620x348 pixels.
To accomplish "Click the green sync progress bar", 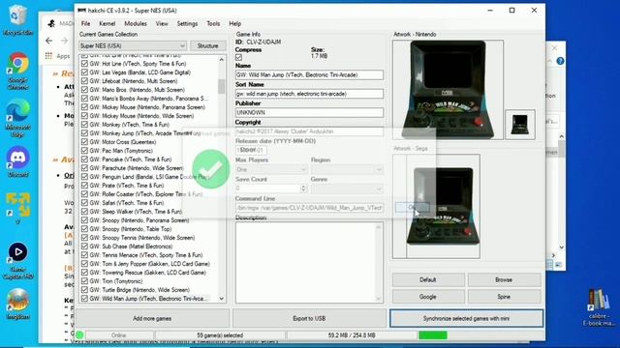I will tap(433, 335).
